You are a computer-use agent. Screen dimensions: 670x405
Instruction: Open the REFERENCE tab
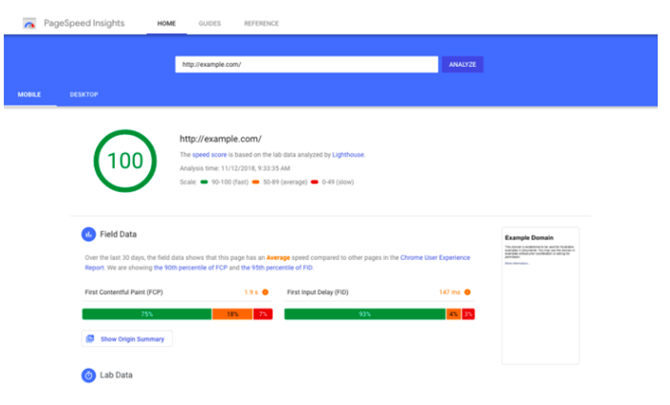tap(261, 23)
